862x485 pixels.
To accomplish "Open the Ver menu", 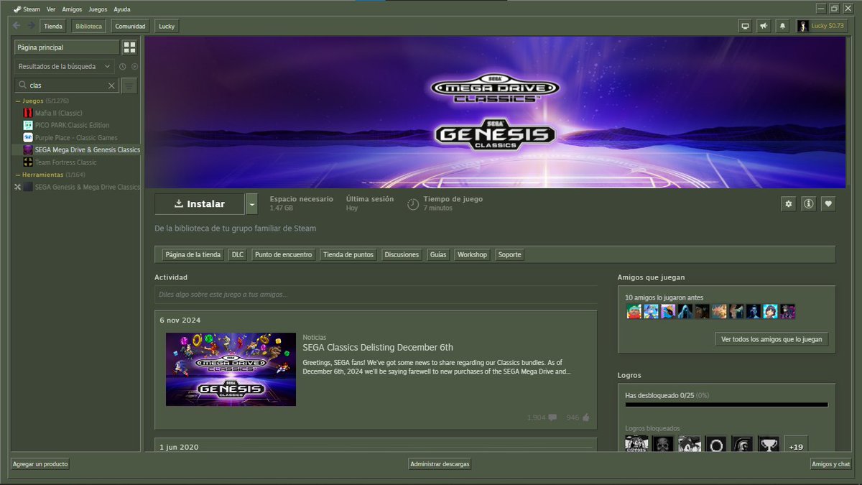I will pyautogui.click(x=51, y=9).
